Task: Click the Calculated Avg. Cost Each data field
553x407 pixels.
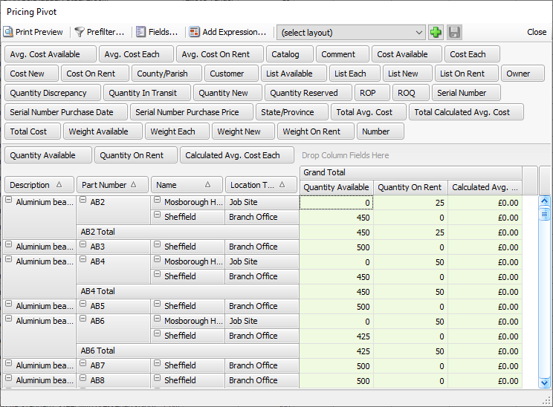Action: pos(236,155)
